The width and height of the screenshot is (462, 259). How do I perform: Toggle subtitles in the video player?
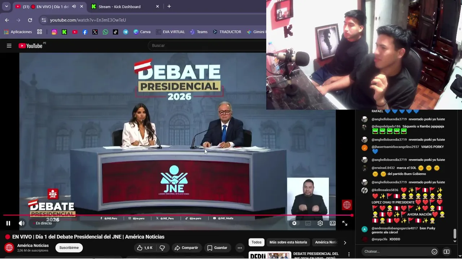[x=308, y=223]
